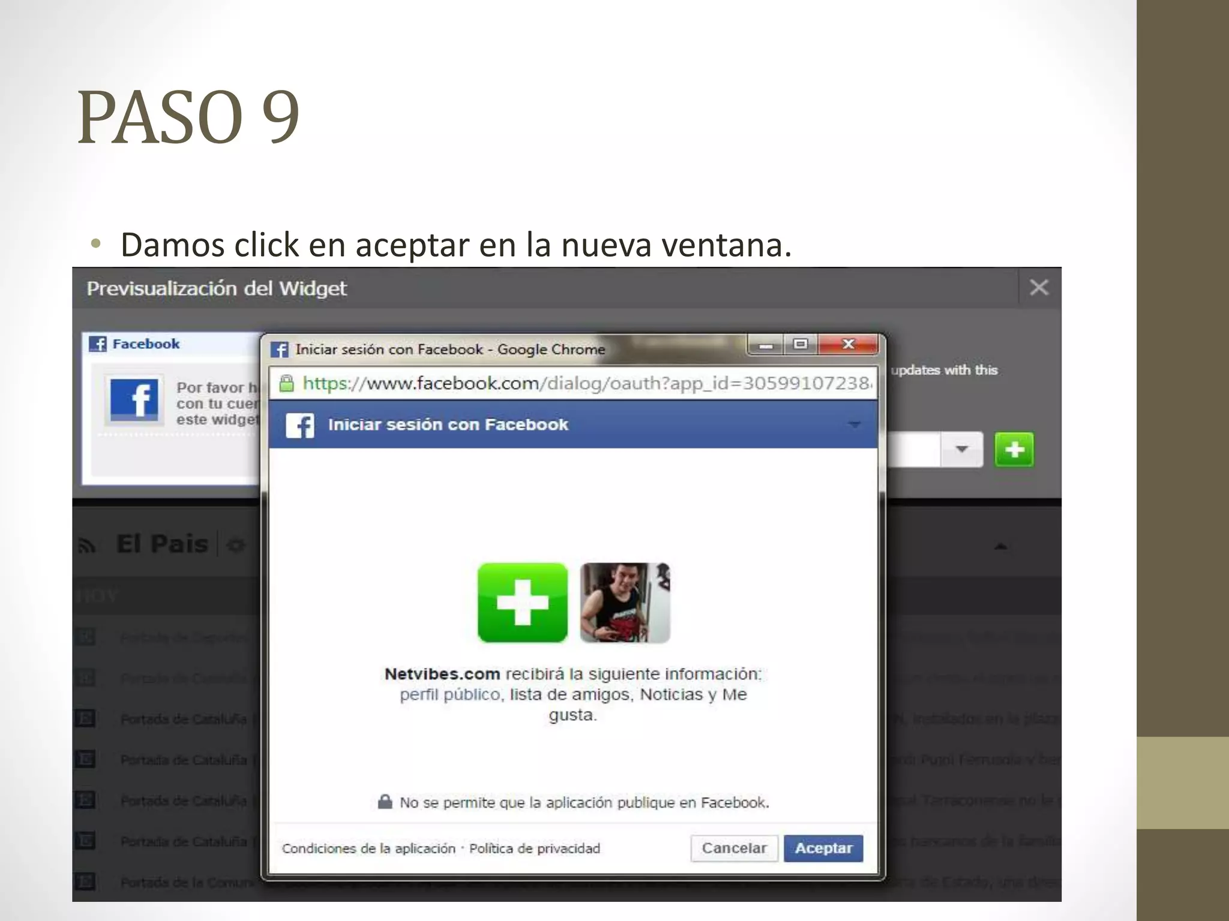Click the Facebook URL address bar

573,383
